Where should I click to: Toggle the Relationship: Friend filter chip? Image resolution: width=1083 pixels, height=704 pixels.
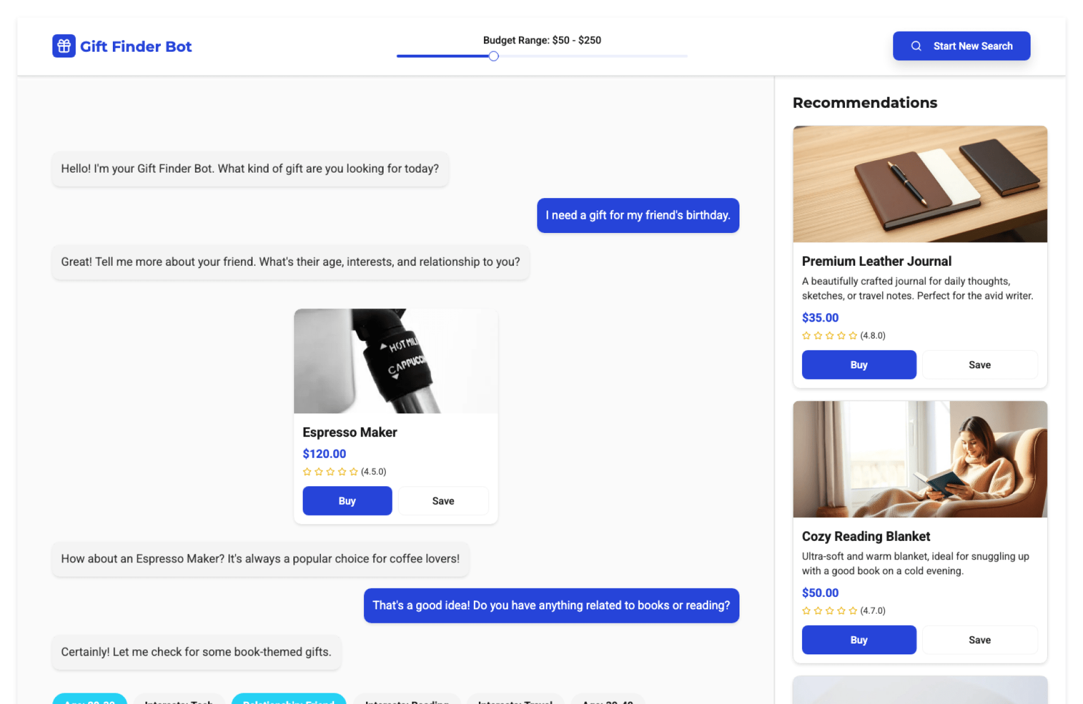point(289,699)
